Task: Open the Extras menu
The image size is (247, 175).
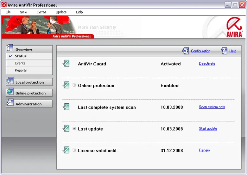Action: coord(41,12)
